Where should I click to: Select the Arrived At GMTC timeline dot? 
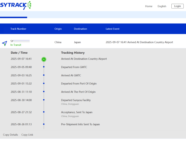[x=44, y=75]
